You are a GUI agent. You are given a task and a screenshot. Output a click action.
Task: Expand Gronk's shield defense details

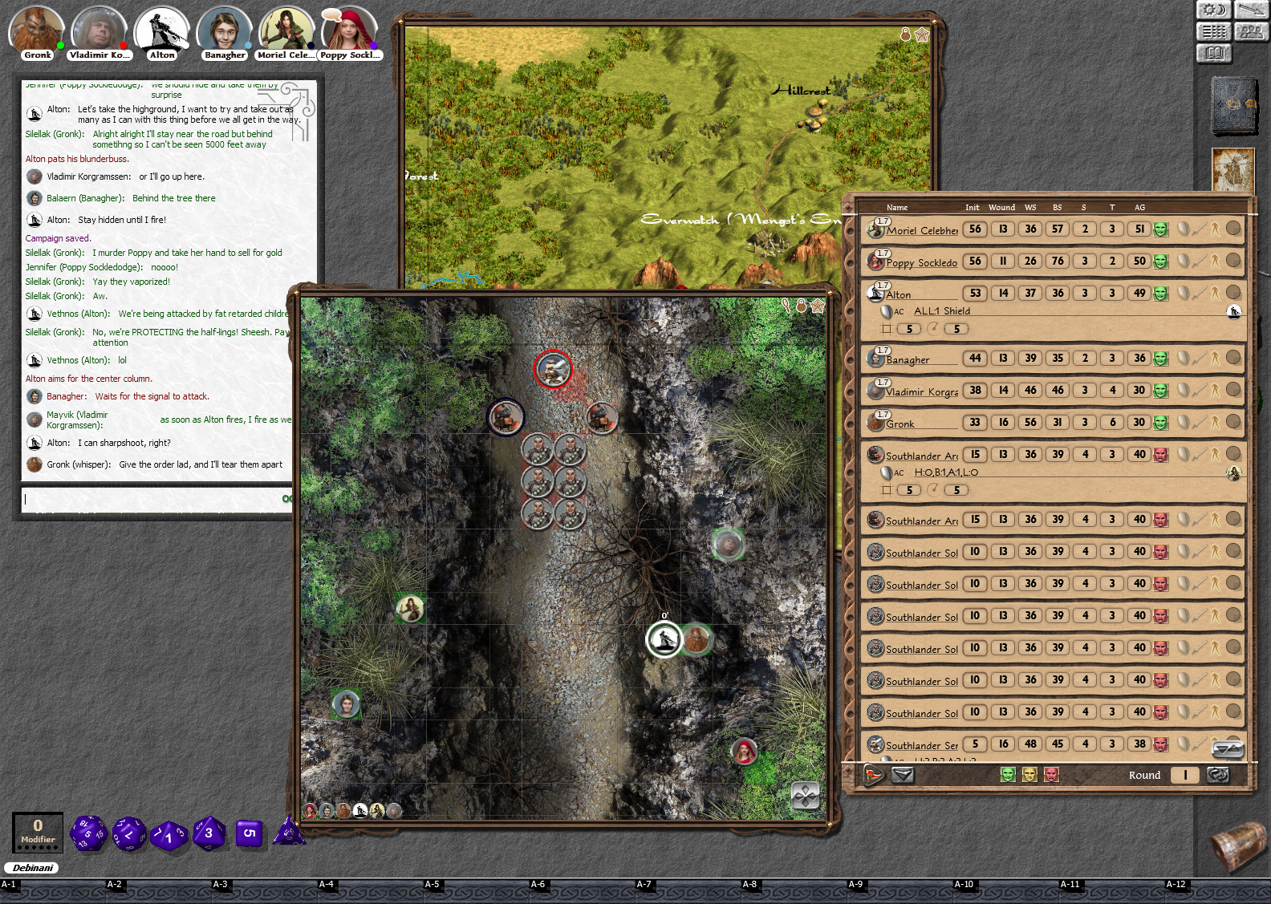1184,423
